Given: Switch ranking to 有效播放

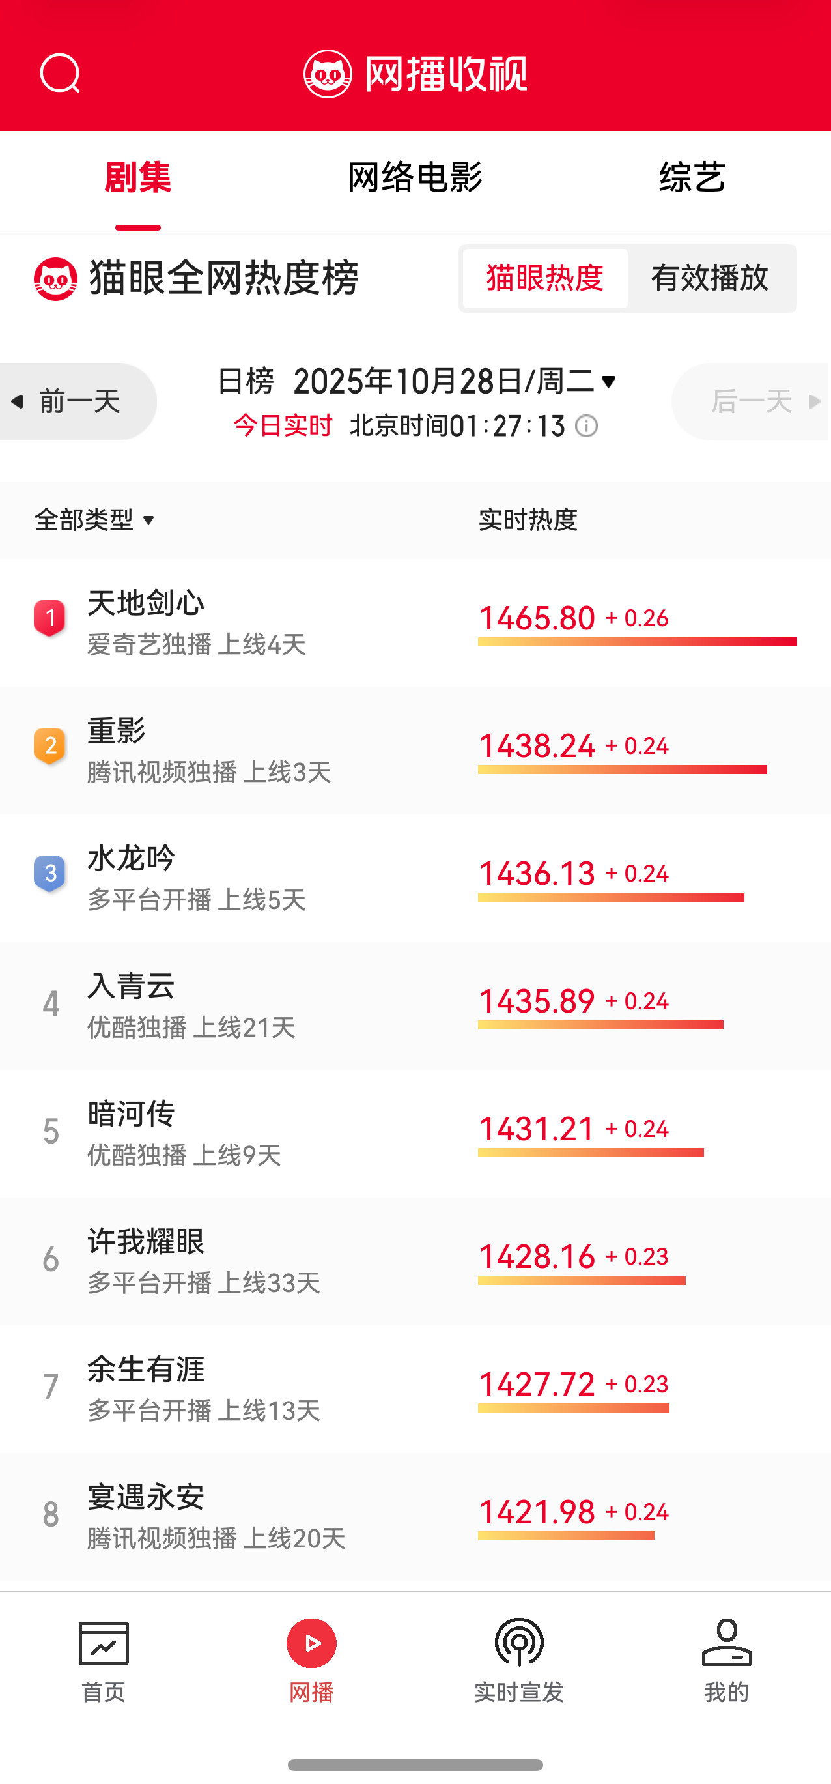Looking at the screenshot, I should pos(710,278).
